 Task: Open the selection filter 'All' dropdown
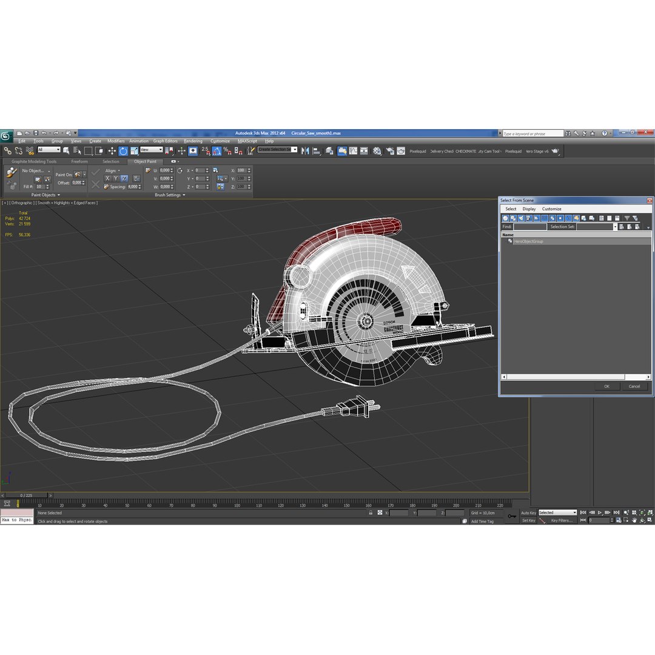(x=49, y=150)
